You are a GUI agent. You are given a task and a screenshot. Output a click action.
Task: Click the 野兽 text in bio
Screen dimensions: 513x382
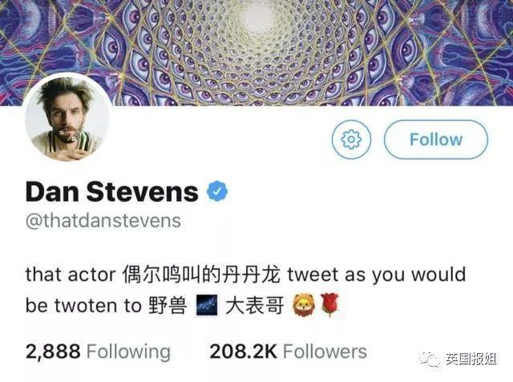pos(168,306)
